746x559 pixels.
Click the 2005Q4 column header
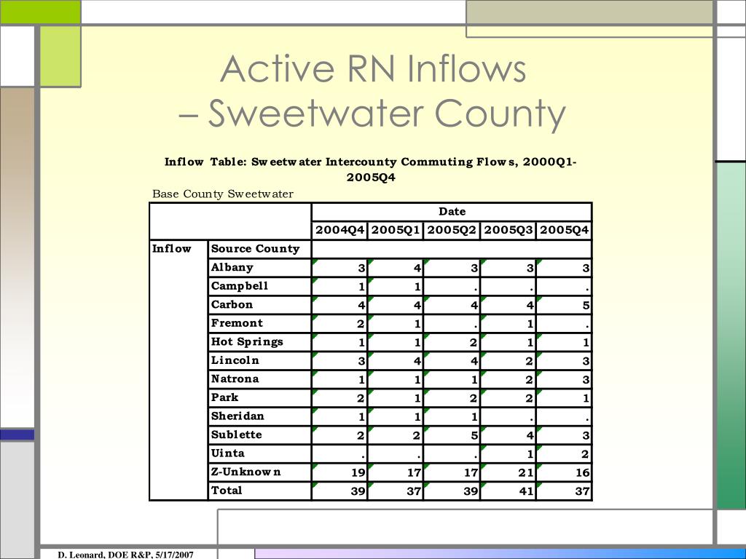click(x=565, y=230)
